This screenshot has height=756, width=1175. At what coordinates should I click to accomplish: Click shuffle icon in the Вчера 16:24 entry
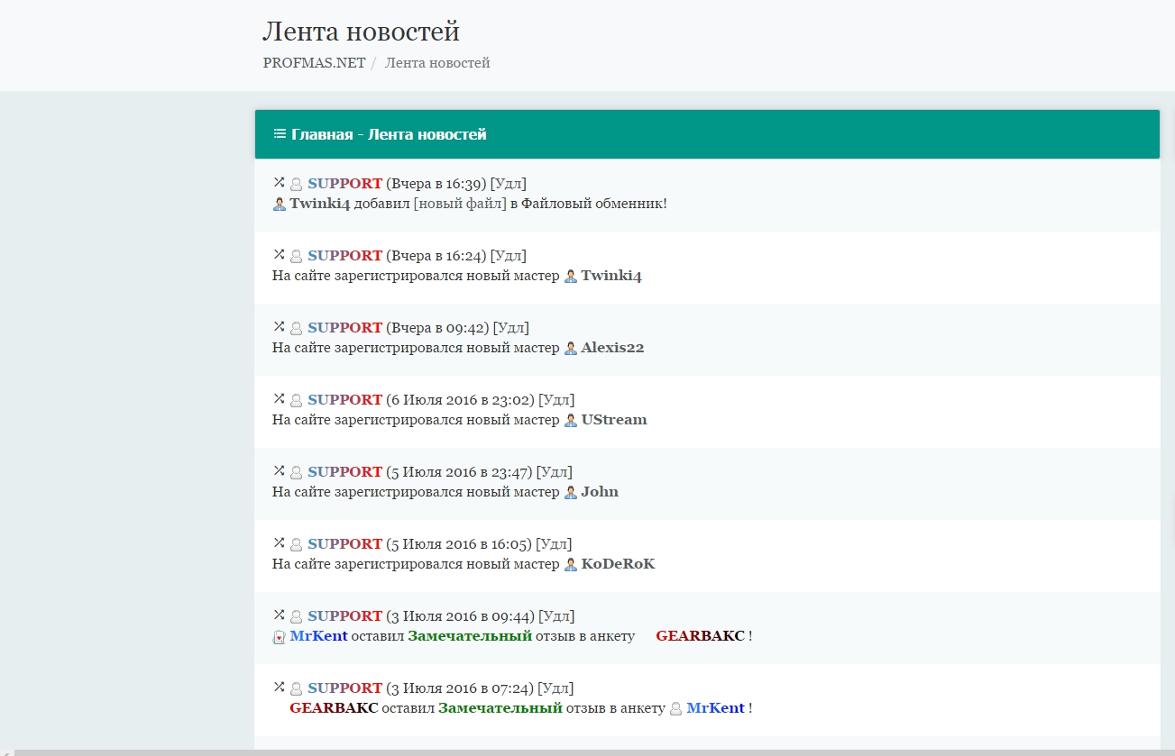coord(280,254)
